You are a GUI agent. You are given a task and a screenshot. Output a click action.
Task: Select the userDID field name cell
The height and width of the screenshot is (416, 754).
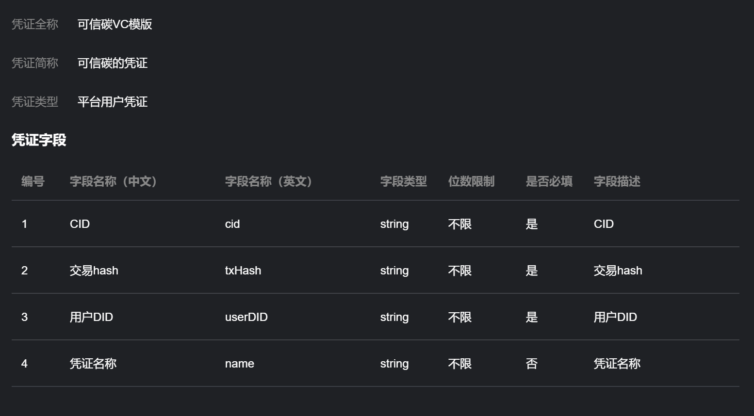pyautogui.click(x=246, y=317)
